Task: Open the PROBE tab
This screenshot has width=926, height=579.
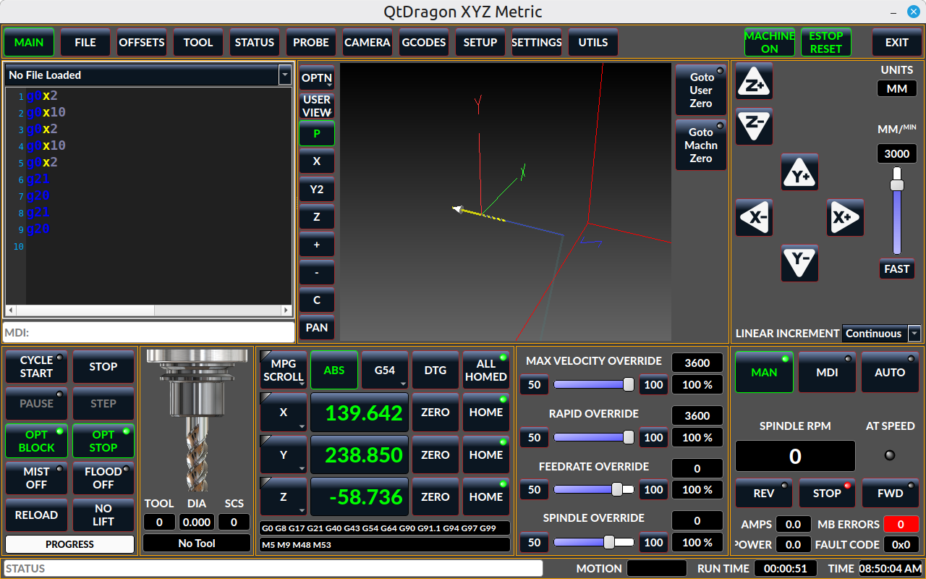Action: [311, 42]
